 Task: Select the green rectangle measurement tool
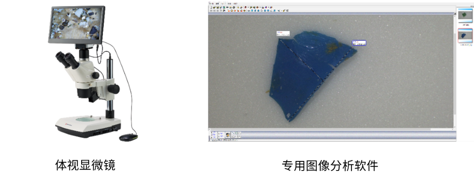click(237, 133)
